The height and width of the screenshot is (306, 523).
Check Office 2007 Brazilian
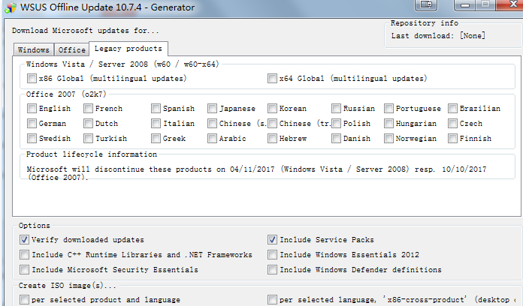click(x=452, y=109)
